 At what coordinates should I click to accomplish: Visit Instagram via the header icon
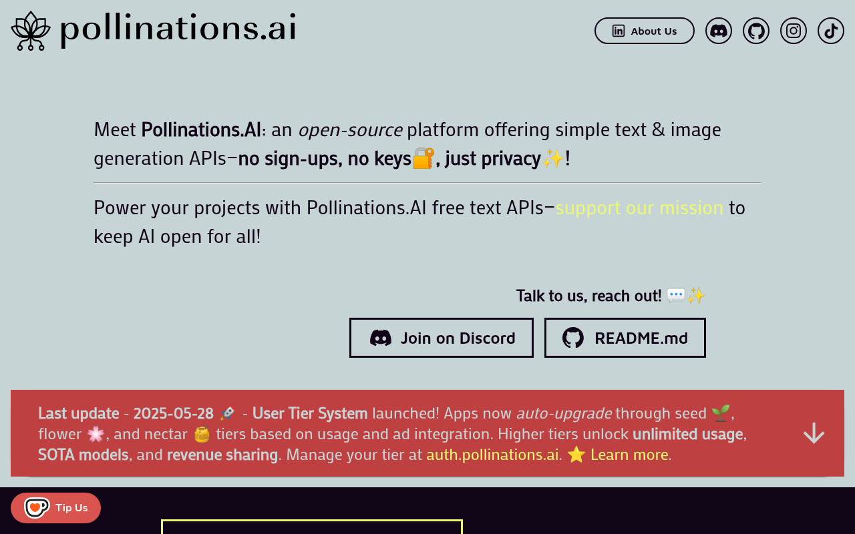point(794,30)
